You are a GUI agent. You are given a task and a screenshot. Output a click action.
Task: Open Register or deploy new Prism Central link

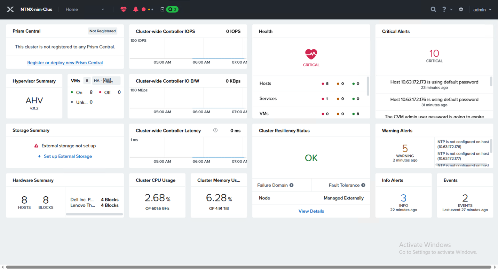tap(65, 63)
